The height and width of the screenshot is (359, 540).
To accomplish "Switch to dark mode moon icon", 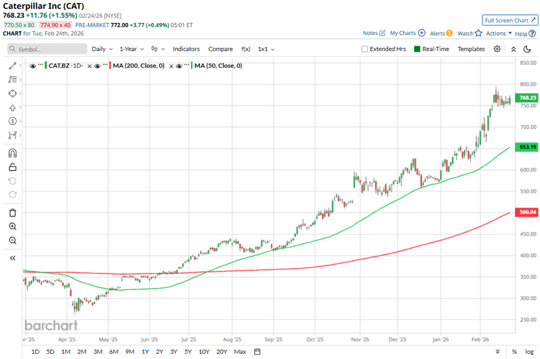I will (527, 49).
